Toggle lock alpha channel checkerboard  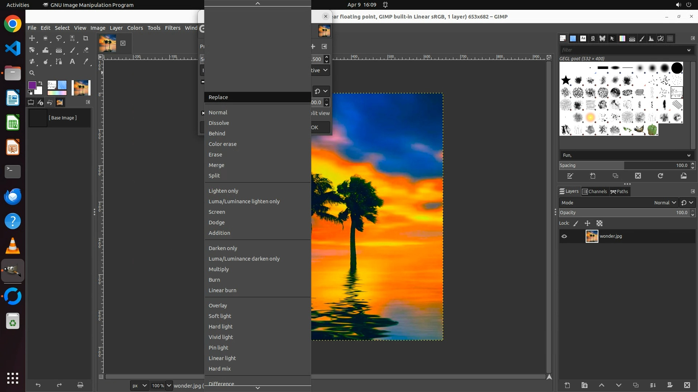tap(599, 224)
